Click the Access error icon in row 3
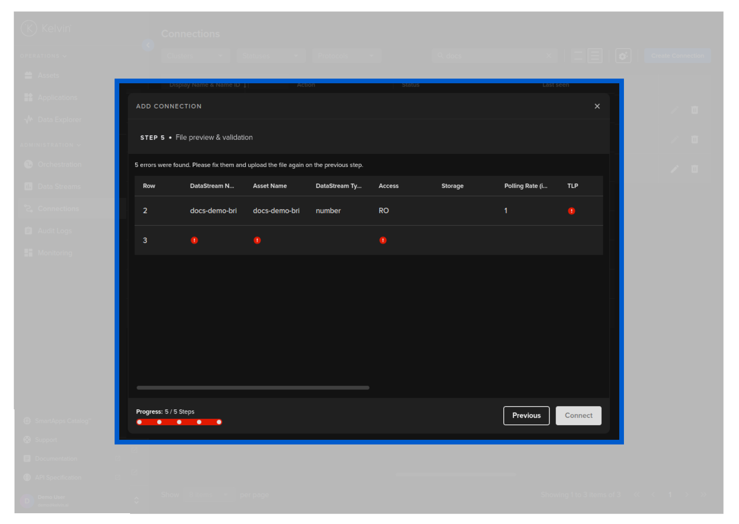The height and width of the screenshot is (524, 739). (x=383, y=240)
